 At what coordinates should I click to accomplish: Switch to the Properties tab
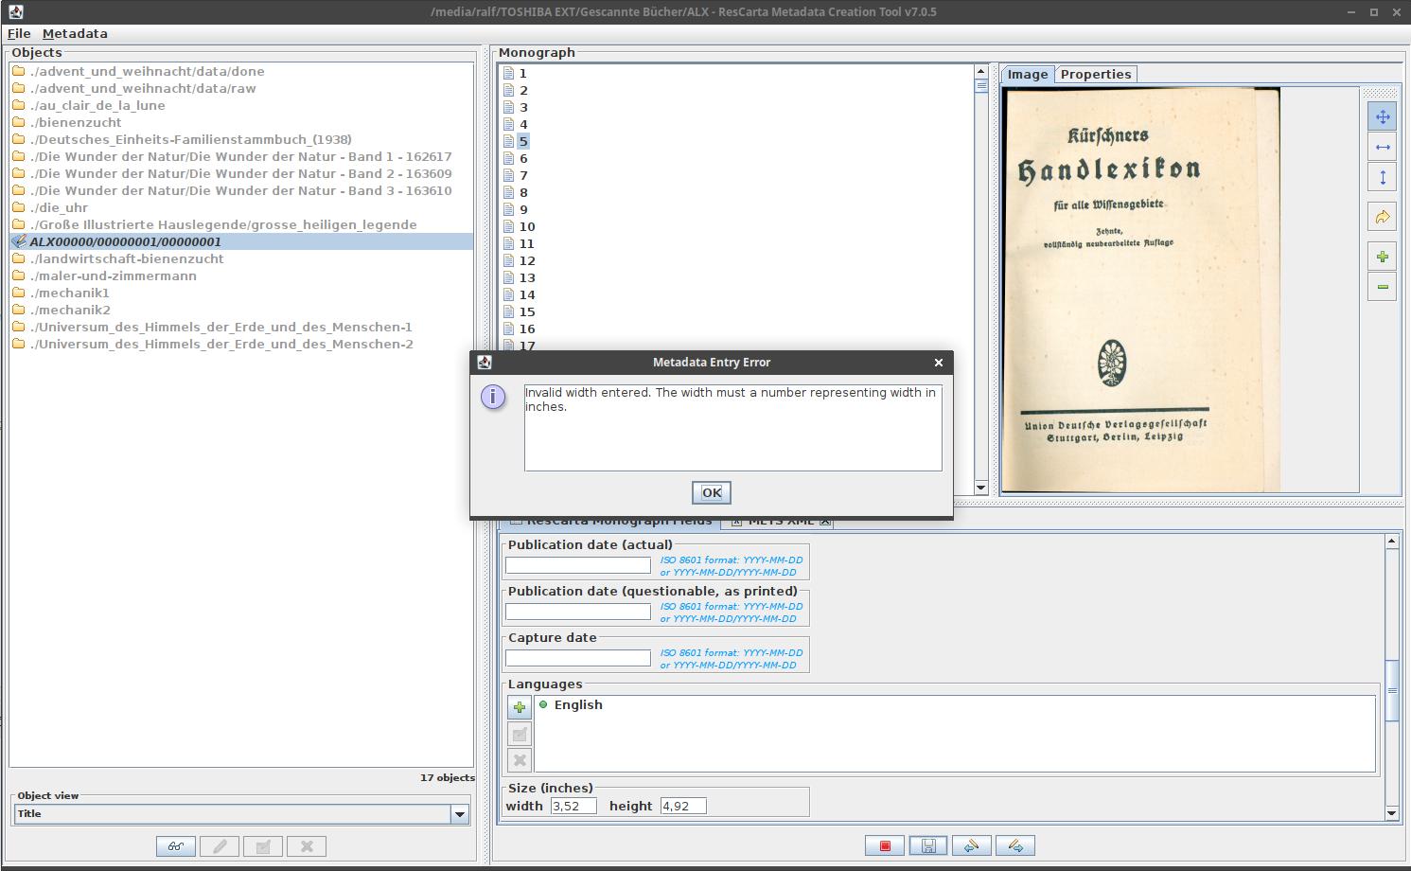click(1096, 74)
